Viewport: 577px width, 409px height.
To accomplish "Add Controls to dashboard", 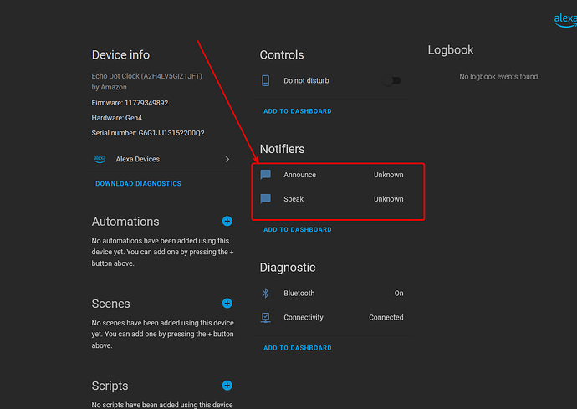I will pos(298,111).
